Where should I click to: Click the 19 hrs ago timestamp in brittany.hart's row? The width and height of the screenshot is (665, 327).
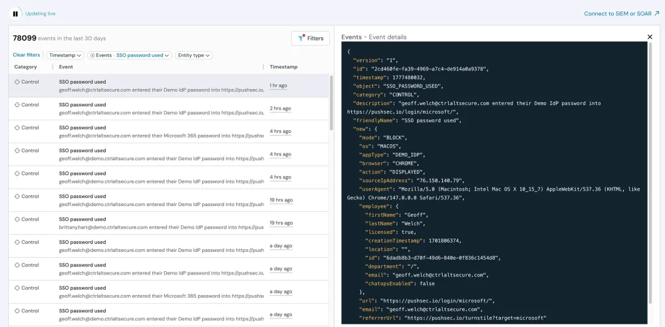tap(281, 223)
